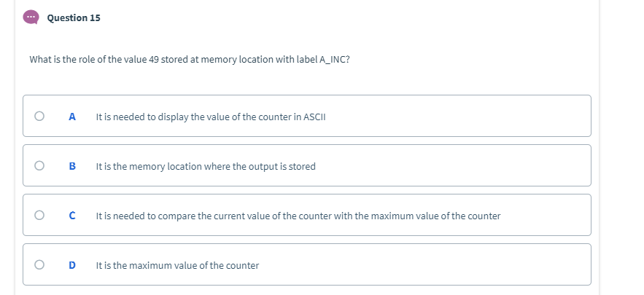Image resolution: width=644 pixels, height=295 pixels.
Task: Mark the radio button for option D
Action: coord(39,264)
